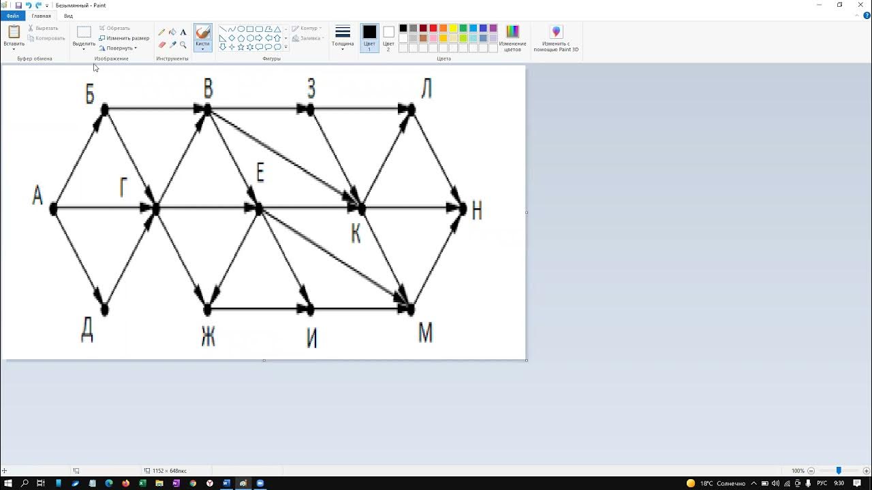Pick the five-point star shape

coord(241,47)
